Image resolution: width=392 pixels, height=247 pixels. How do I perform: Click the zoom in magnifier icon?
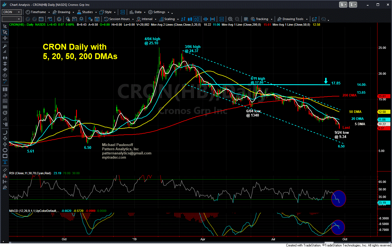coord(230,19)
